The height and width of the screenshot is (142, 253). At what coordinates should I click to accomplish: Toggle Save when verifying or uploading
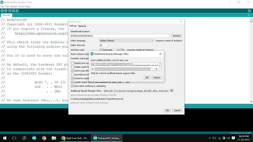click(73, 86)
